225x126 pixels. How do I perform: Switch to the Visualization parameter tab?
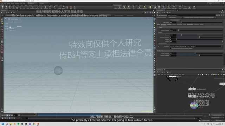(190, 25)
